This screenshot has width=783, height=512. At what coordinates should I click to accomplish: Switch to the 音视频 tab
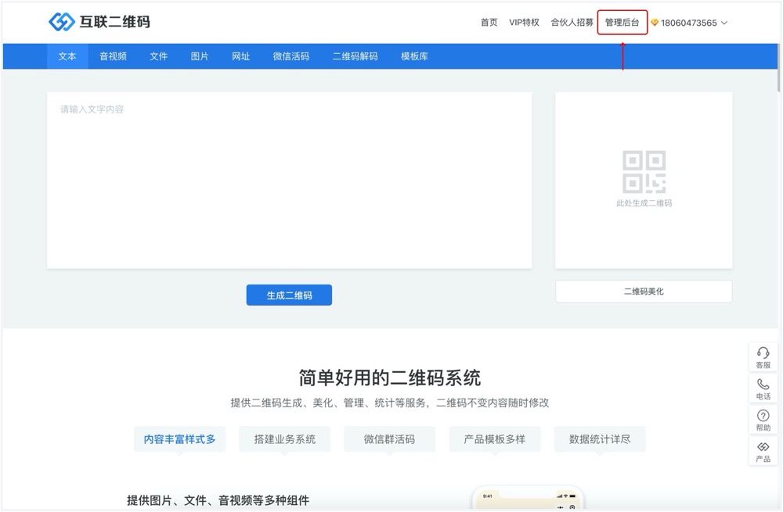tap(113, 56)
